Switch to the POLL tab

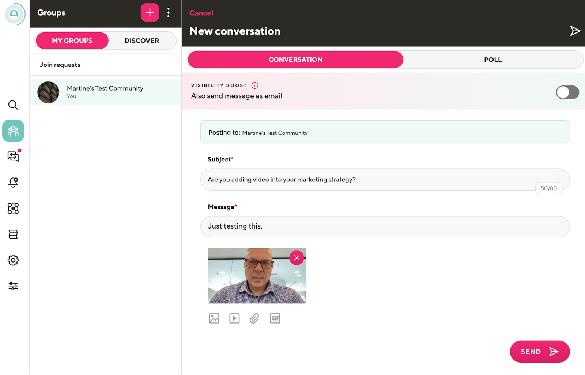pos(492,59)
